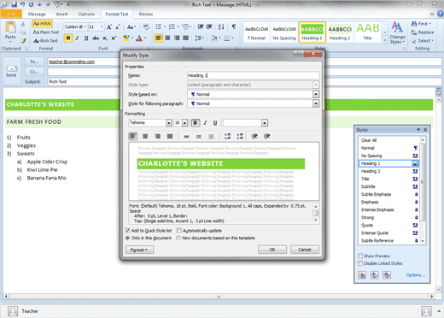Switch to the Format Text tab

click(117, 14)
